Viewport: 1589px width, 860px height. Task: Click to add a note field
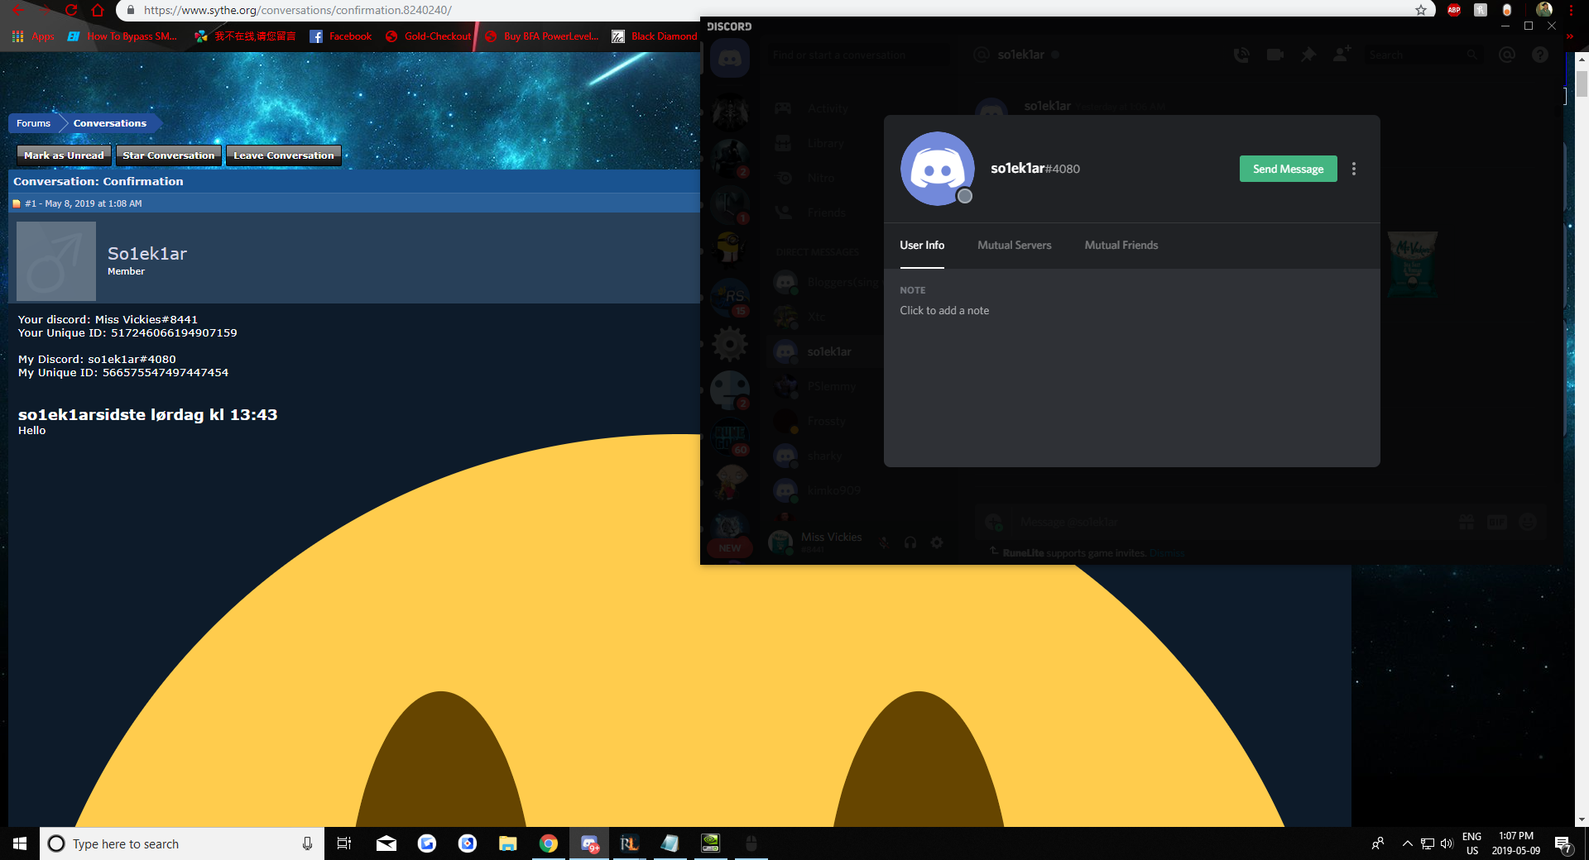point(944,311)
